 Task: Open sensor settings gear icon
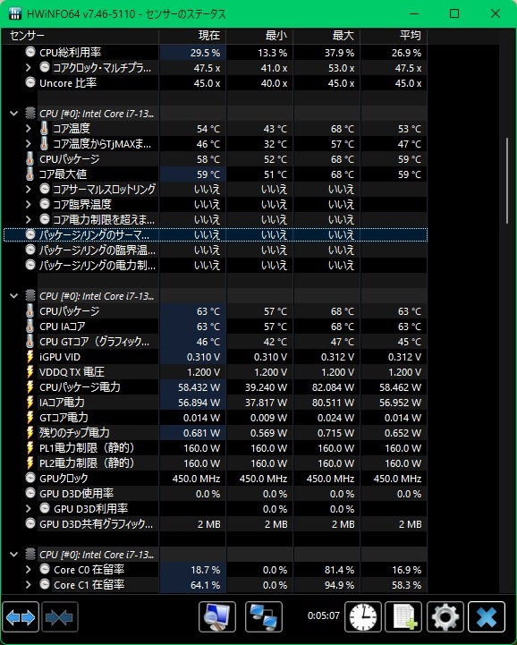pyautogui.click(x=445, y=616)
